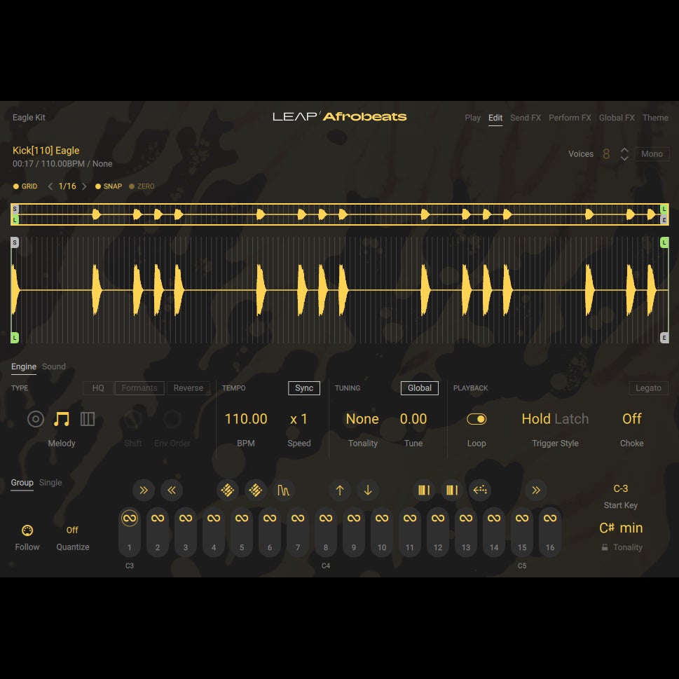Viewport: 679px width, 679px height.
Task: Select key pad 2 loop icon
Action: click(158, 518)
